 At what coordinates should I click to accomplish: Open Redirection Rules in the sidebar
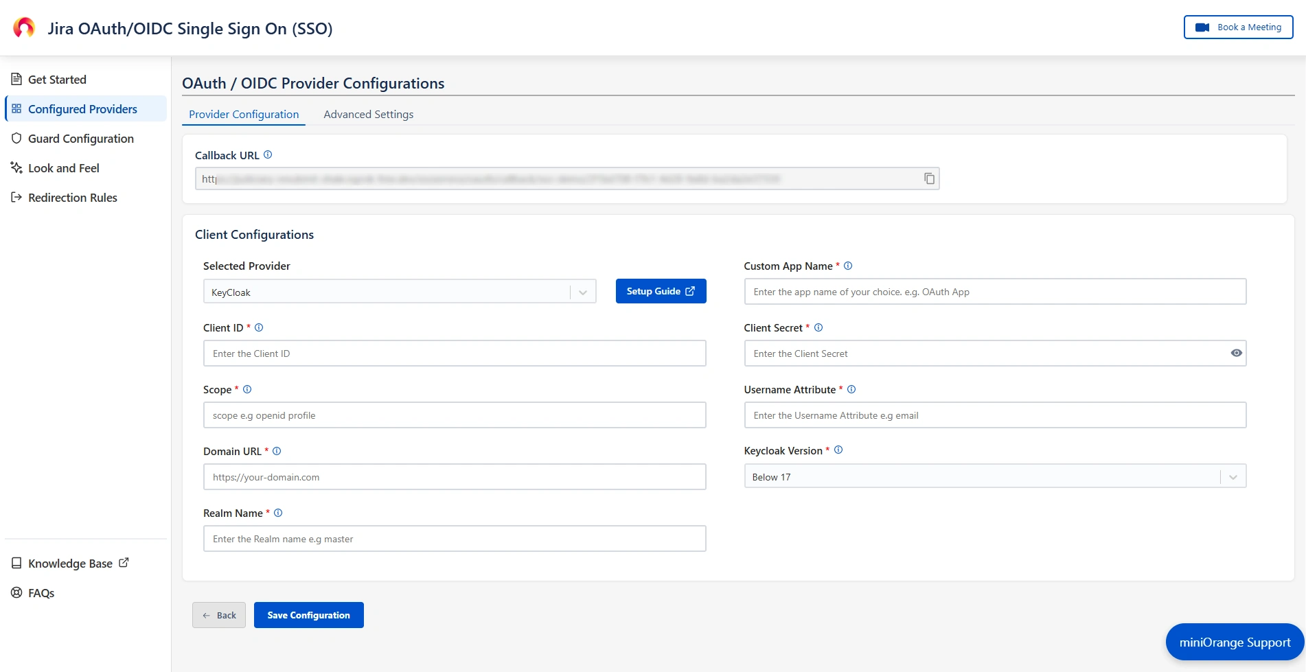pyautogui.click(x=86, y=197)
